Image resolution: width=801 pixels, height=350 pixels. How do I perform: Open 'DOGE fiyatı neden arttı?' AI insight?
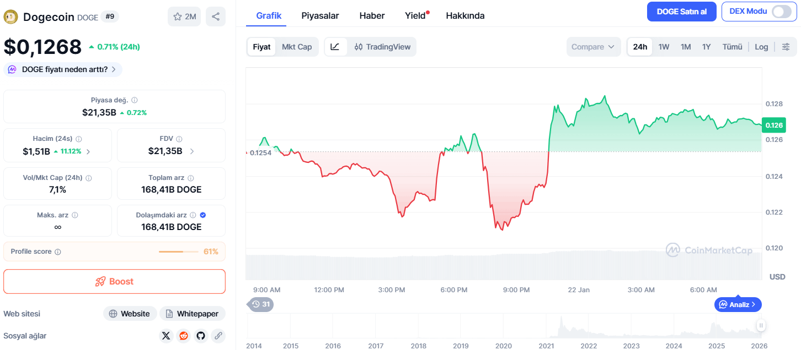point(63,69)
